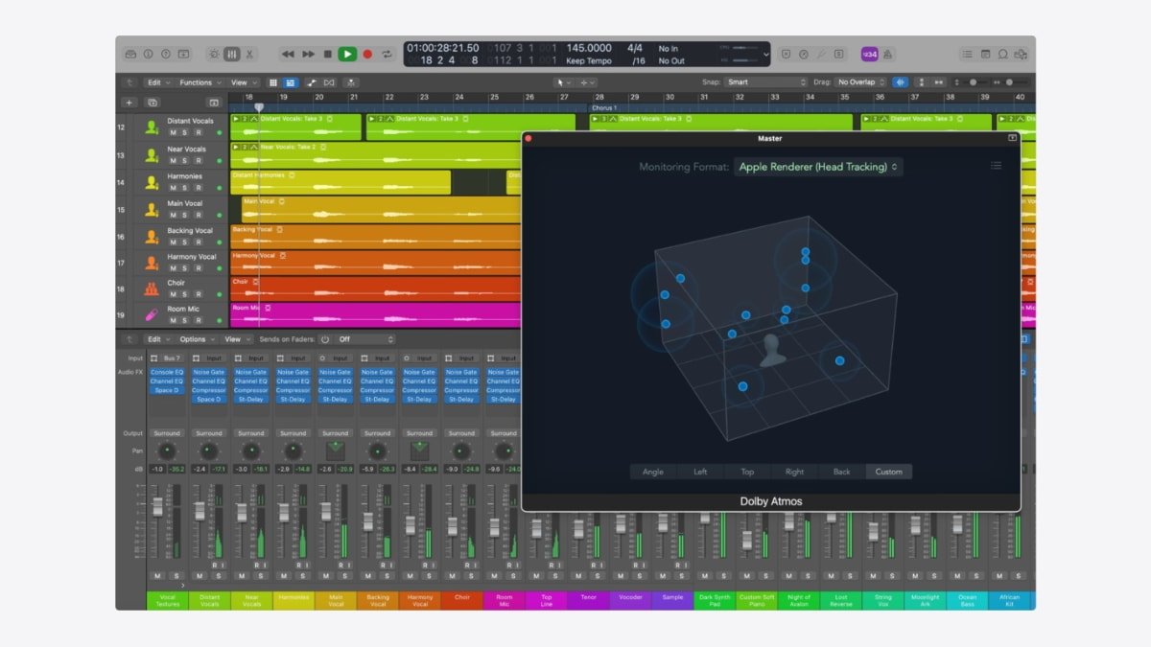Select the Right view tab

click(x=794, y=472)
